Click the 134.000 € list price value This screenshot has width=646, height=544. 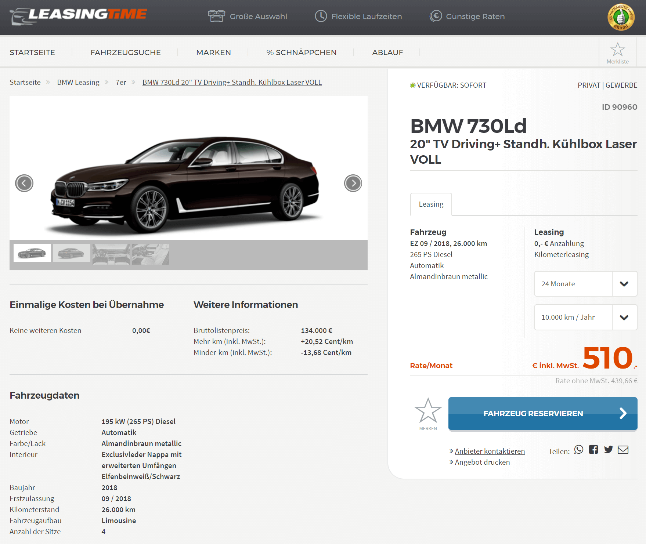(317, 330)
